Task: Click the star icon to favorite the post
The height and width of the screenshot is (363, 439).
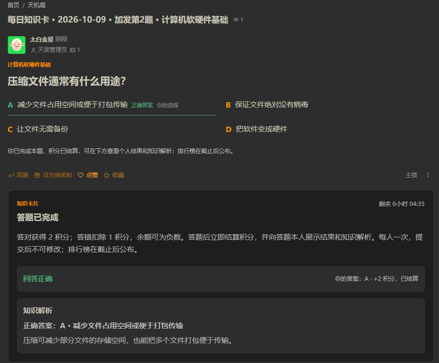Action: tap(107, 175)
